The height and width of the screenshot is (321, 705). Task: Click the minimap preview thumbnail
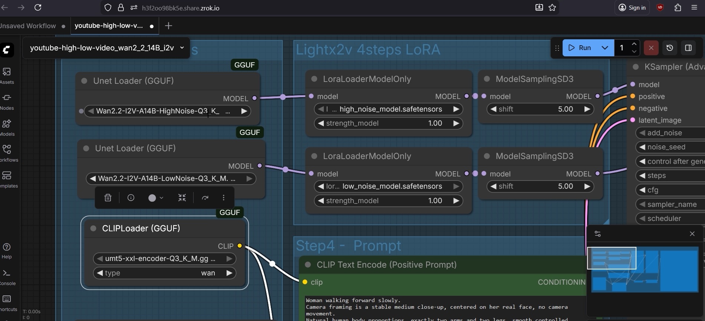645,269
